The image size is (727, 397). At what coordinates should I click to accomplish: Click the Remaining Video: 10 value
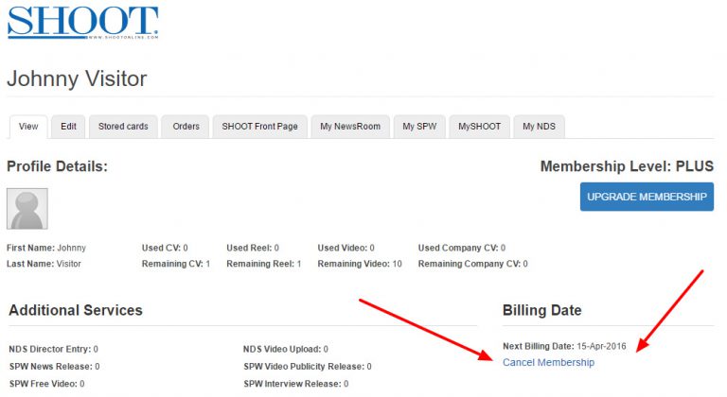[x=360, y=264]
